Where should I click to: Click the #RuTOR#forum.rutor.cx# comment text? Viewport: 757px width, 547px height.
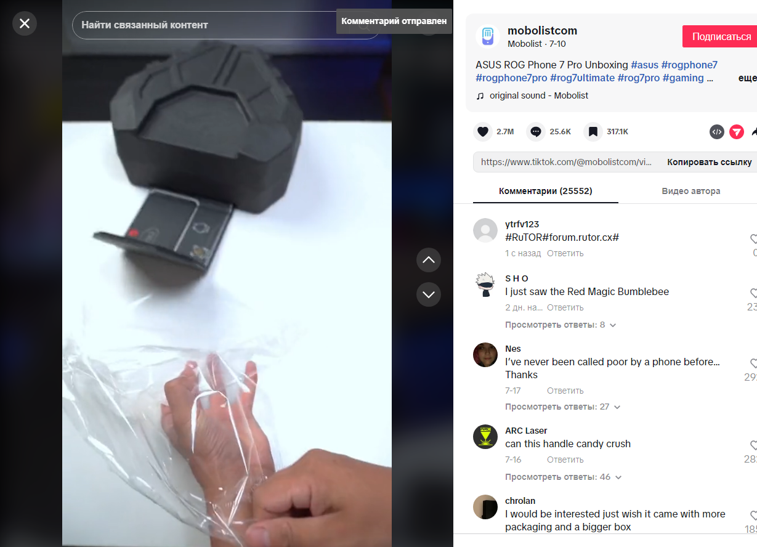coord(562,237)
